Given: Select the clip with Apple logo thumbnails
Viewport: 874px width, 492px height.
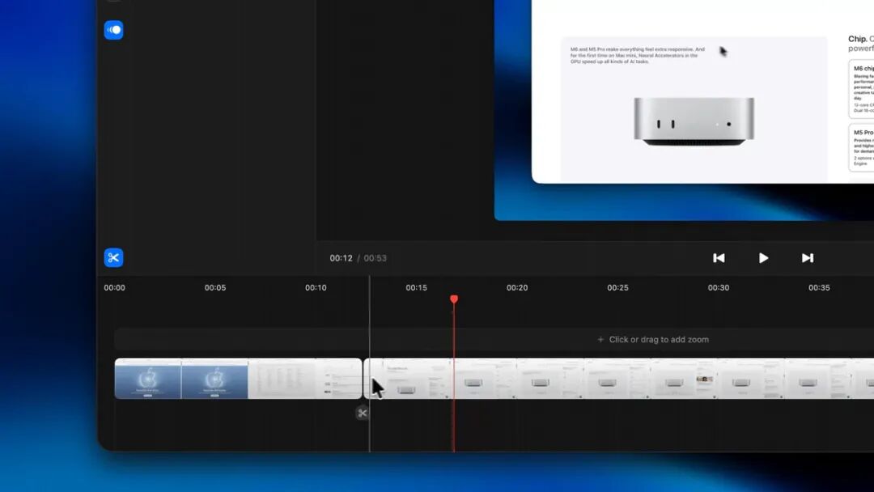Looking at the screenshot, I should click(238, 379).
